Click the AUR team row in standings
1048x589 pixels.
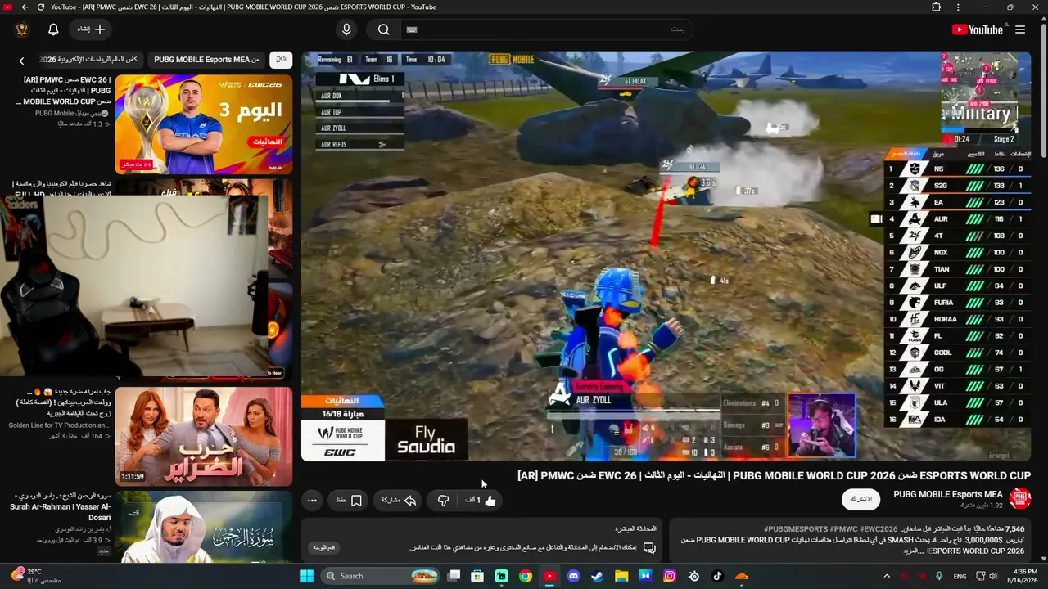click(959, 219)
